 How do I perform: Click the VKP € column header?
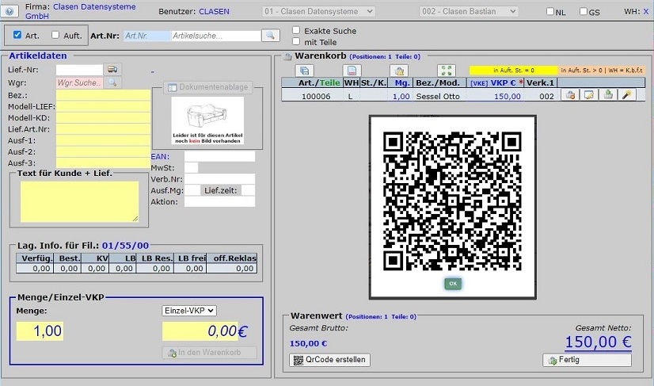[x=495, y=82]
